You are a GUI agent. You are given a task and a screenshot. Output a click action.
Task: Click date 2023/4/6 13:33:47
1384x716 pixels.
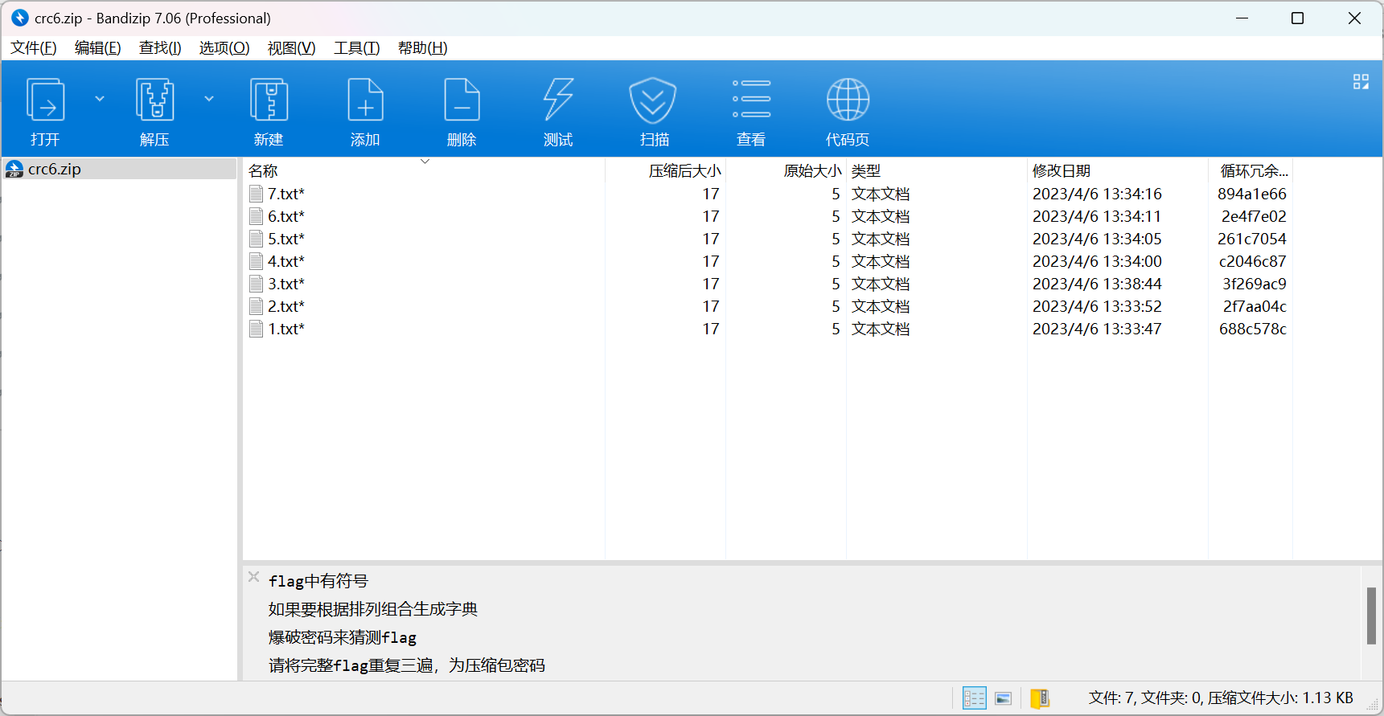point(1097,329)
